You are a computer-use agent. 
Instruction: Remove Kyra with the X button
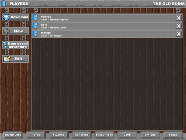[179, 26]
